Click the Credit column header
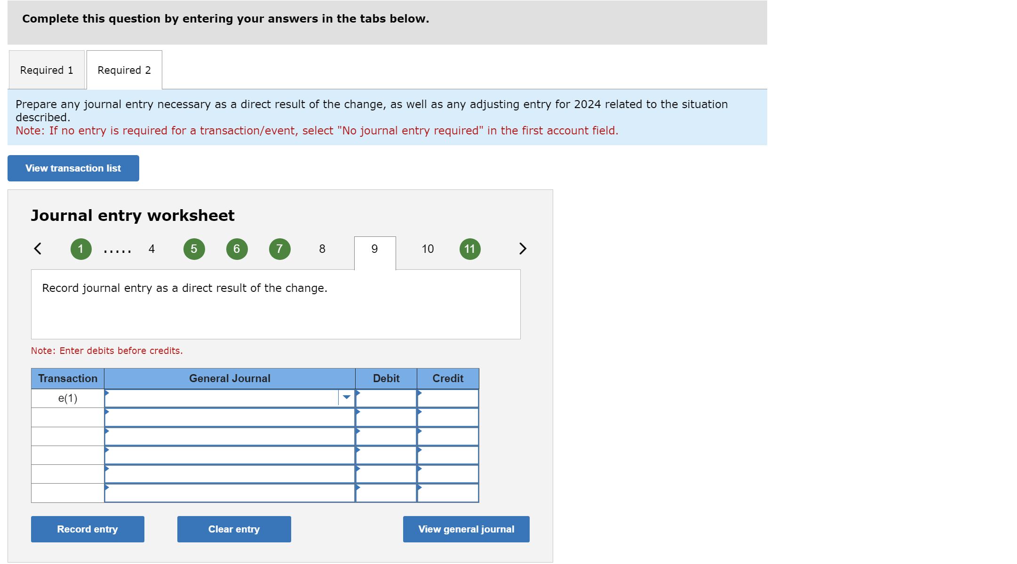 (x=448, y=378)
